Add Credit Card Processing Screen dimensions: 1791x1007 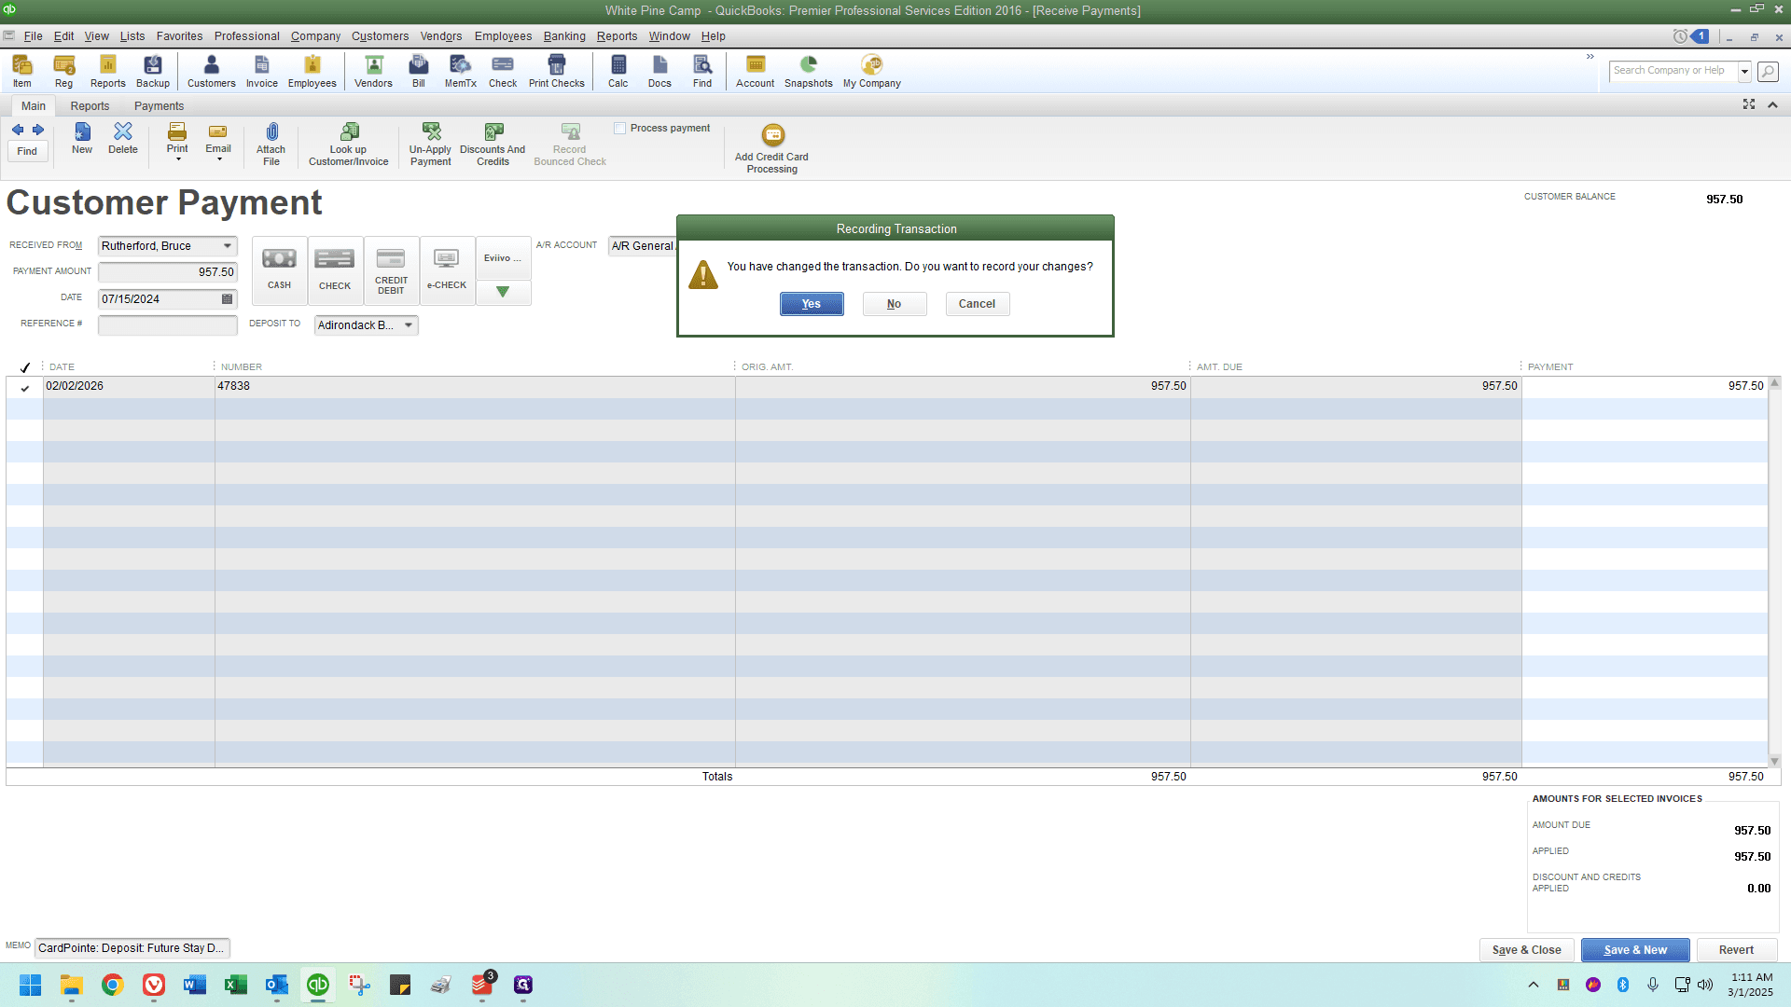pos(772,149)
